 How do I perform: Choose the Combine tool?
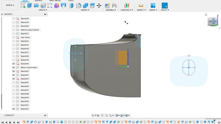pyautogui.click(x=85, y=6)
